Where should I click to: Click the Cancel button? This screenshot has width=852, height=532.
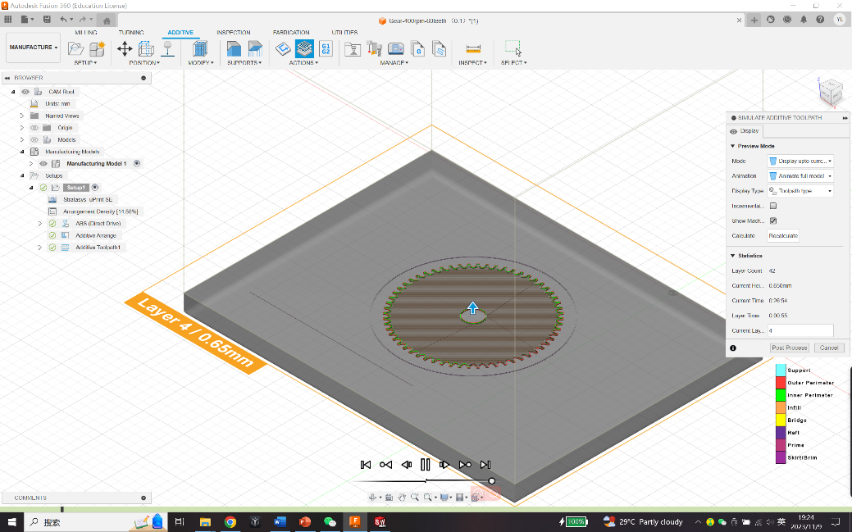click(829, 348)
